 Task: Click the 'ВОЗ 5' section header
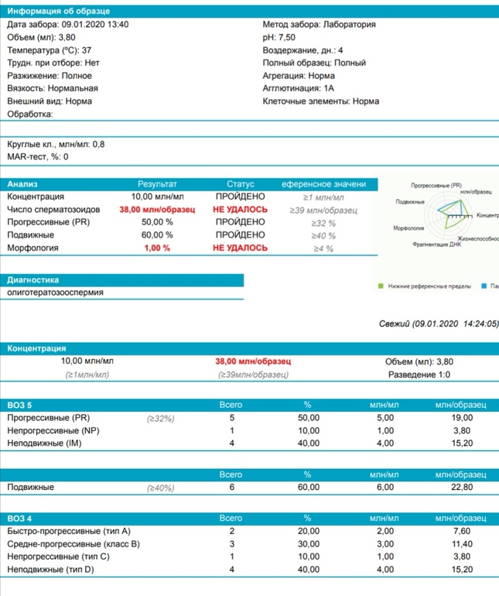coord(20,405)
